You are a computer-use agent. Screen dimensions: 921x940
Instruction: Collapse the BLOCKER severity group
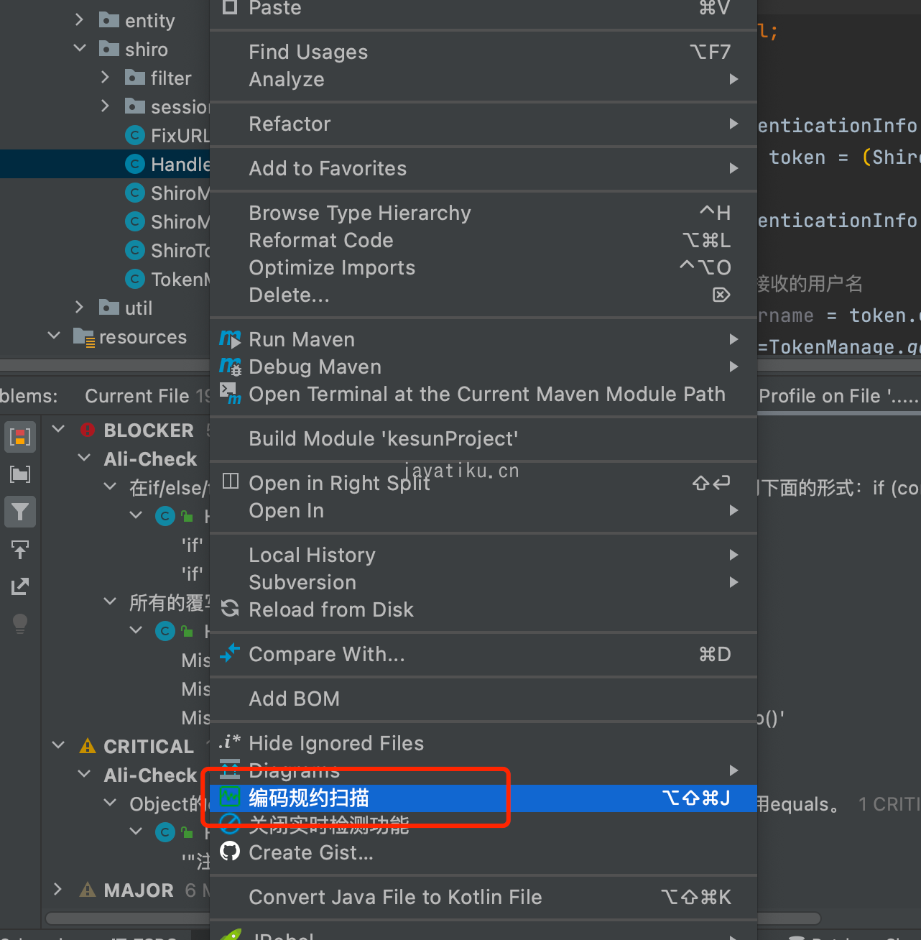[x=59, y=429]
